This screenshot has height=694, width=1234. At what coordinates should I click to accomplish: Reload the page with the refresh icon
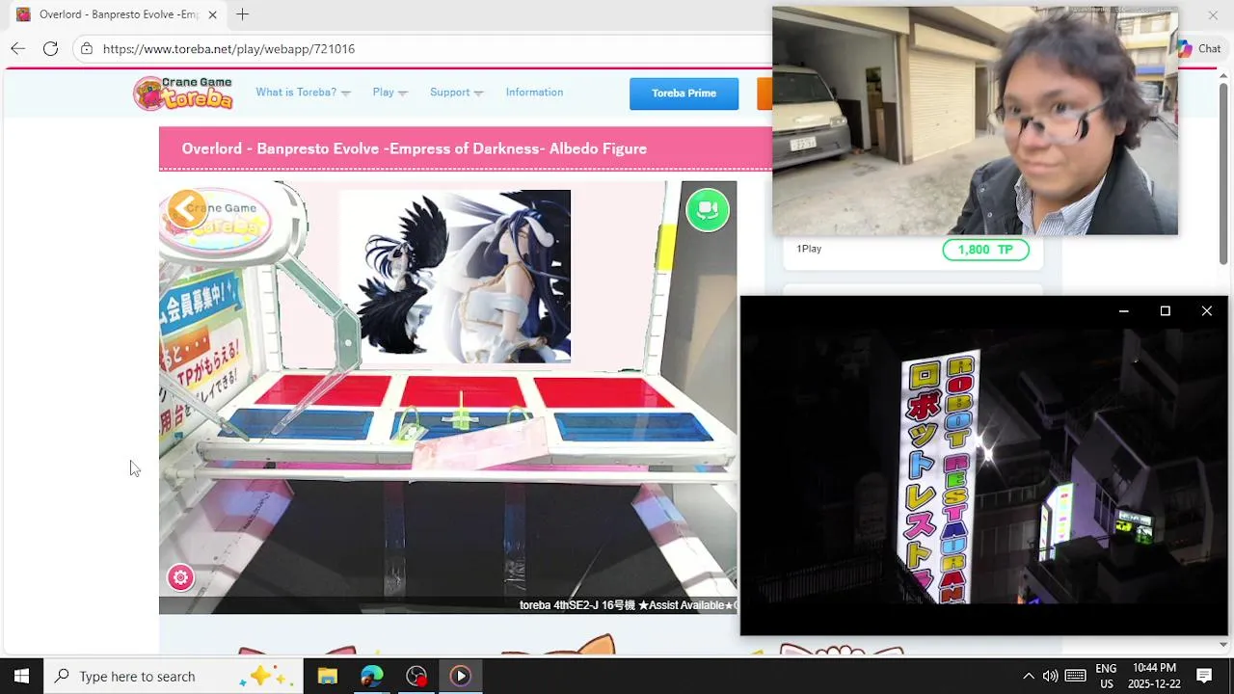tap(50, 48)
